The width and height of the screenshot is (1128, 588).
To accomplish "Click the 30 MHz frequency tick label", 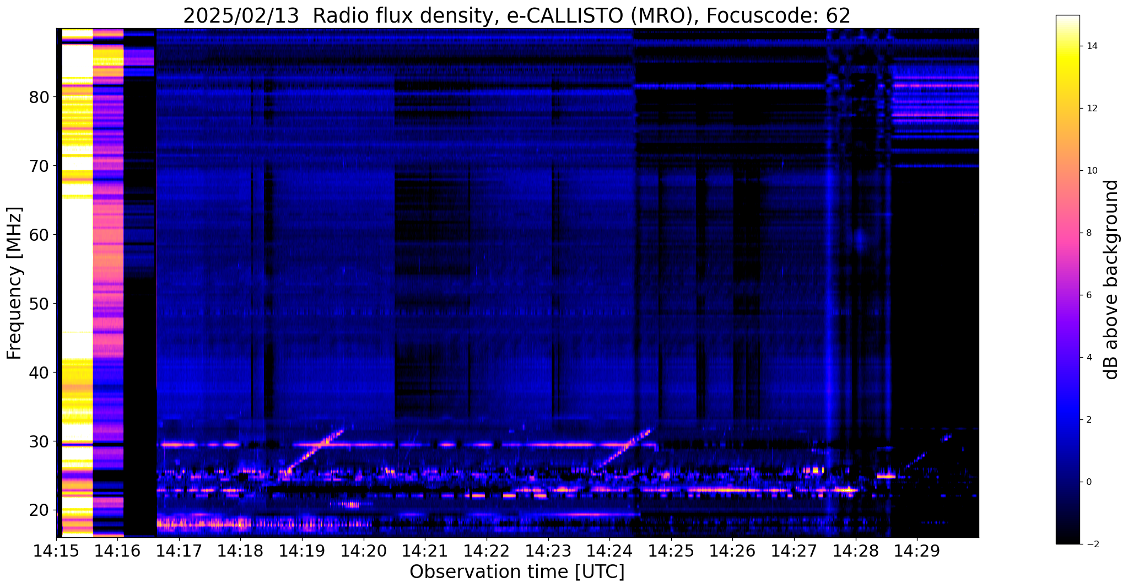I will pos(39,441).
